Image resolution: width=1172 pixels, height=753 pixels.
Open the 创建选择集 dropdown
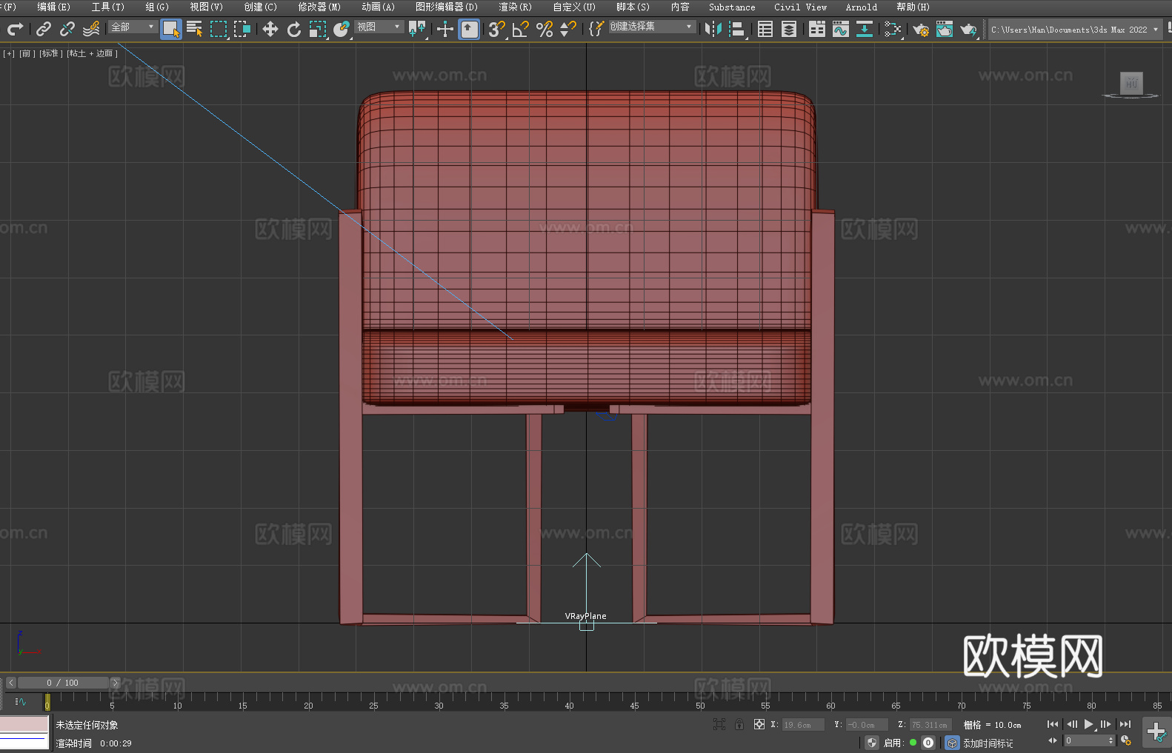pyautogui.click(x=652, y=27)
